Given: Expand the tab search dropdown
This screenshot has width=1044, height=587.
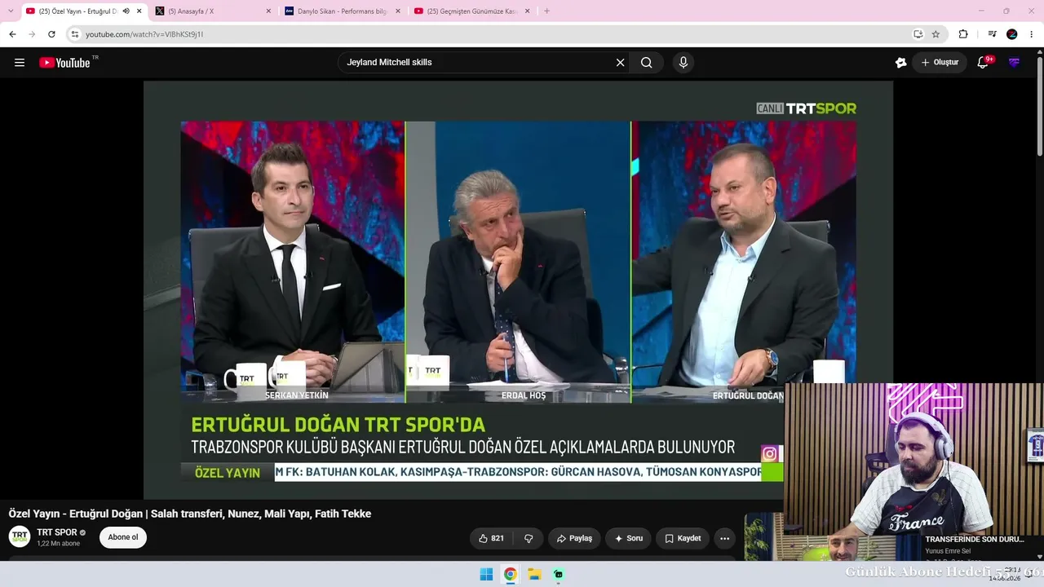Looking at the screenshot, I should (x=11, y=11).
